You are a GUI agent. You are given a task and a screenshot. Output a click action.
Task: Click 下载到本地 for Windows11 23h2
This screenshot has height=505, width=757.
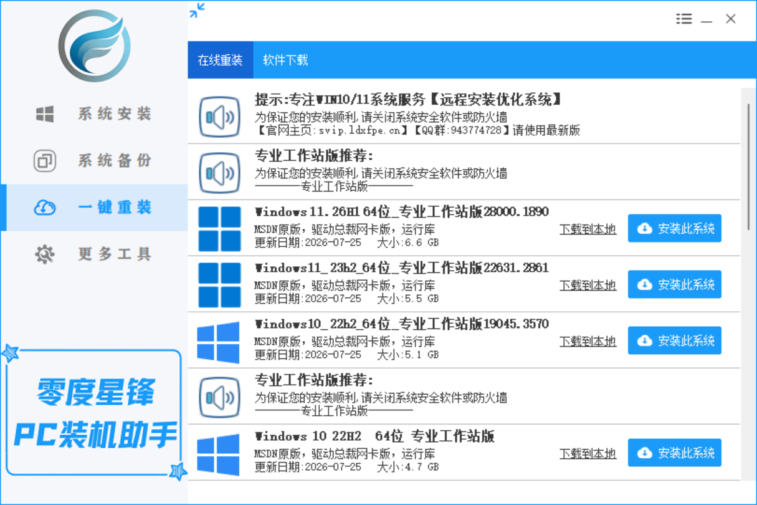pos(588,285)
